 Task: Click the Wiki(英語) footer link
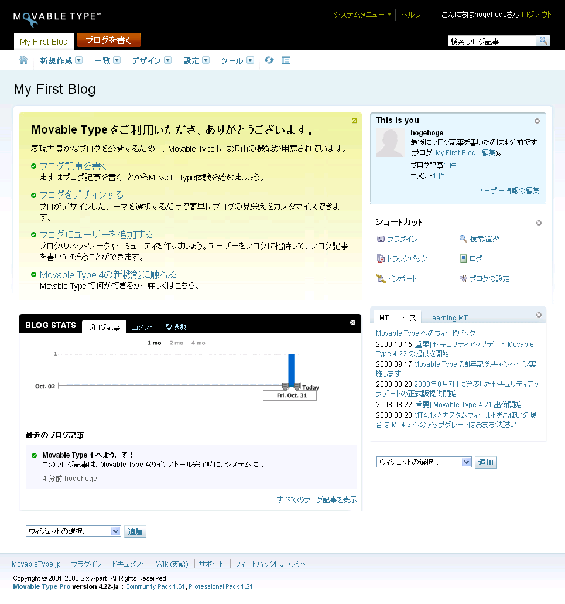pyautogui.click(x=172, y=564)
